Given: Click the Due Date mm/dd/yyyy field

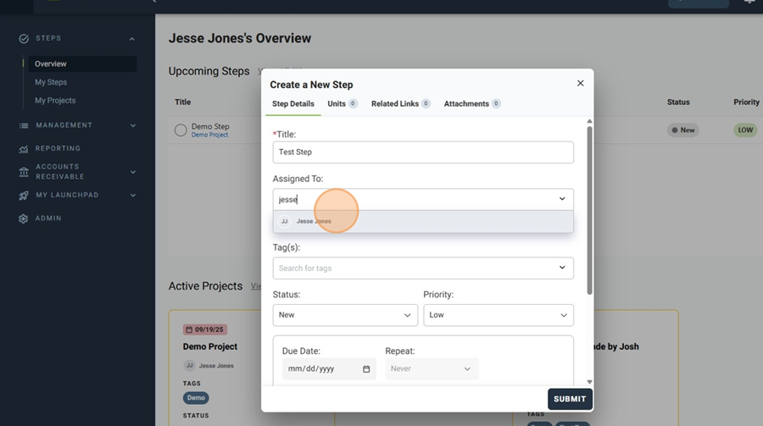Looking at the screenshot, I should tap(329, 369).
